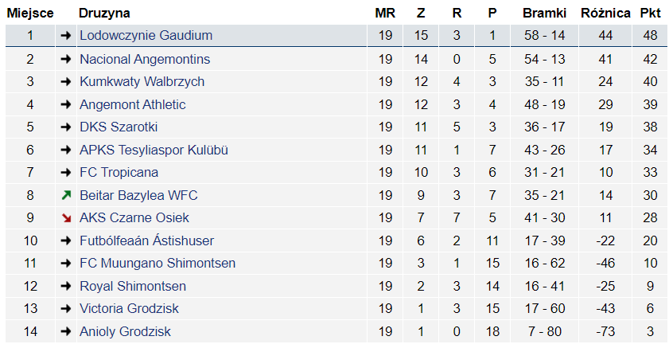Select the Angemont Athletic team link
Screen dimensions: 669x348
coord(133,105)
